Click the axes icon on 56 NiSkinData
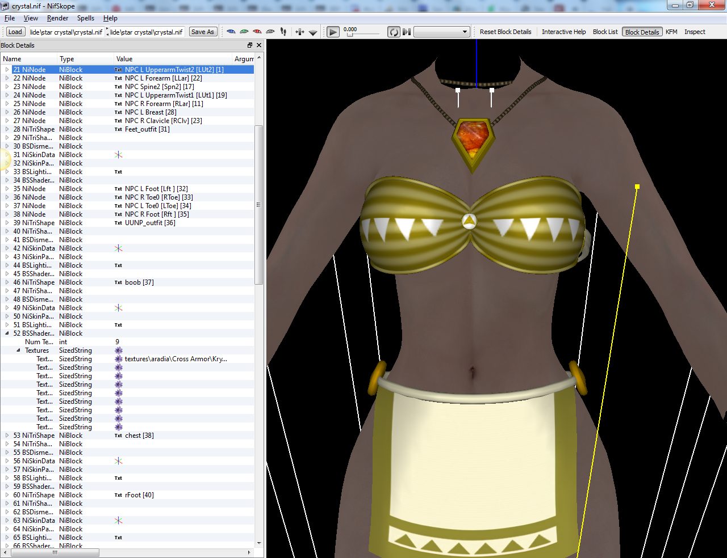Viewport: 727px width, 558px height. [119, 461]
